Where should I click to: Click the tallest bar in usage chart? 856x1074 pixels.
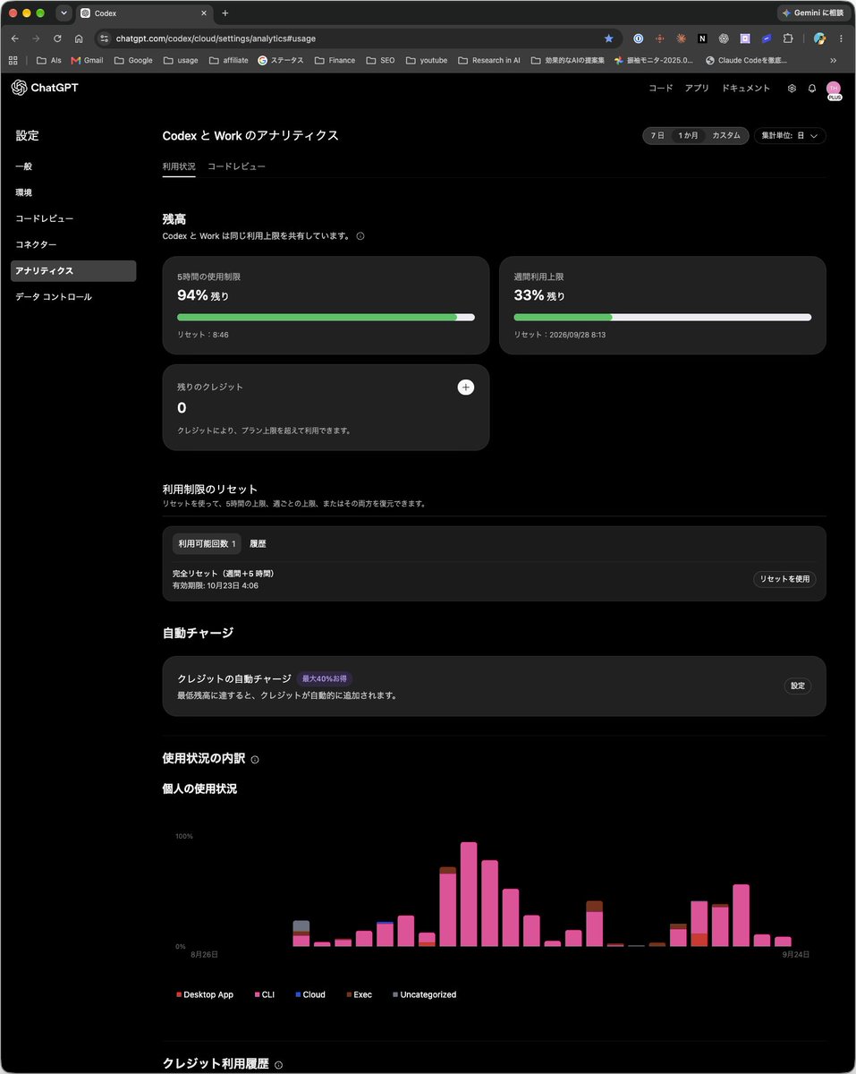coord(469,894)
